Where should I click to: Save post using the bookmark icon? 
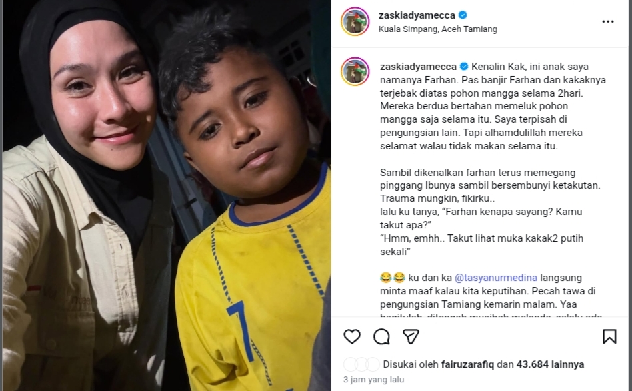609,336
